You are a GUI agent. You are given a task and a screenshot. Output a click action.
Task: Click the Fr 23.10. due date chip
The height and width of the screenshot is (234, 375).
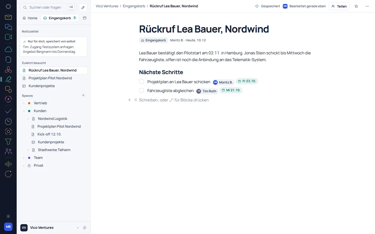pos(247,81)
